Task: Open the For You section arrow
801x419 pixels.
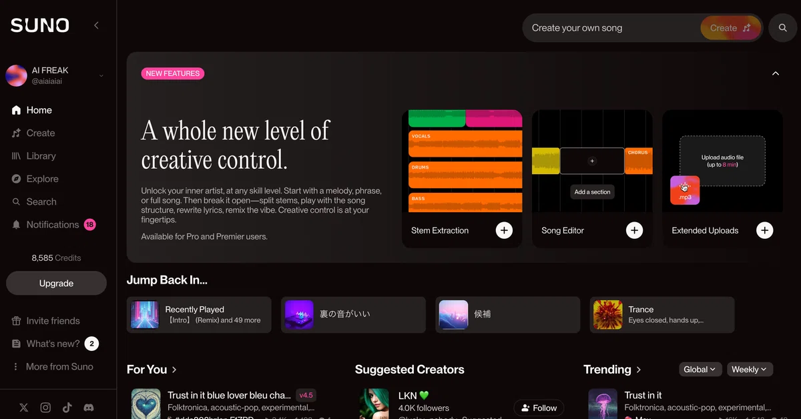Action: (174, 370)
